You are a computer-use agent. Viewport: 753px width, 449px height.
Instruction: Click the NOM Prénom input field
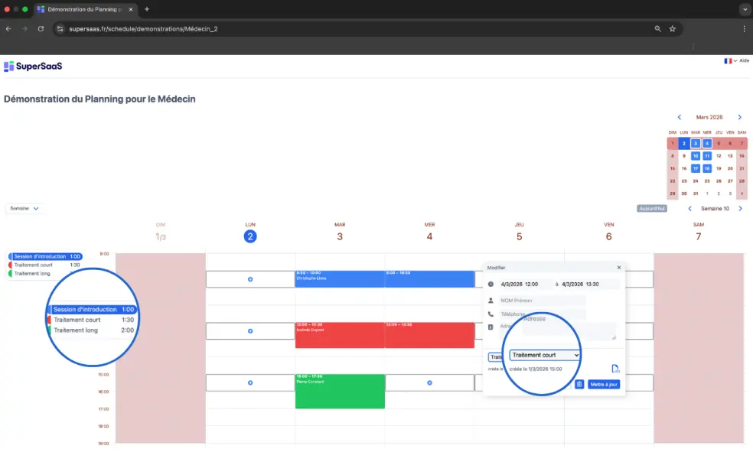pos(539,300)
